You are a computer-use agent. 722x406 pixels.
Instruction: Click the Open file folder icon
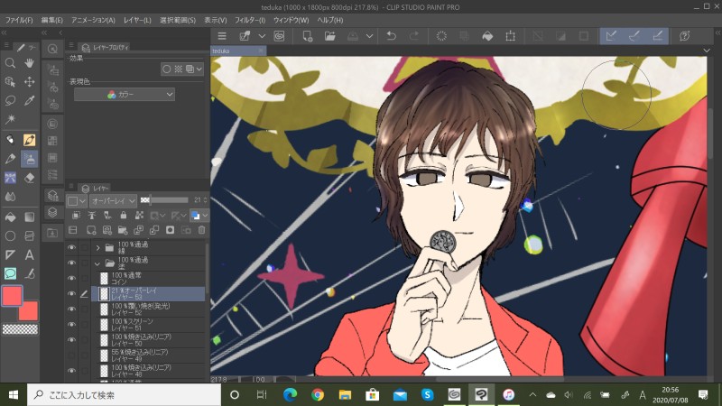[330, 36]
